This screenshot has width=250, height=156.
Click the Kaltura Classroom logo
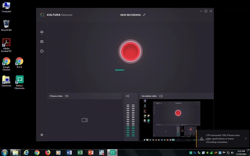point(56,15)
